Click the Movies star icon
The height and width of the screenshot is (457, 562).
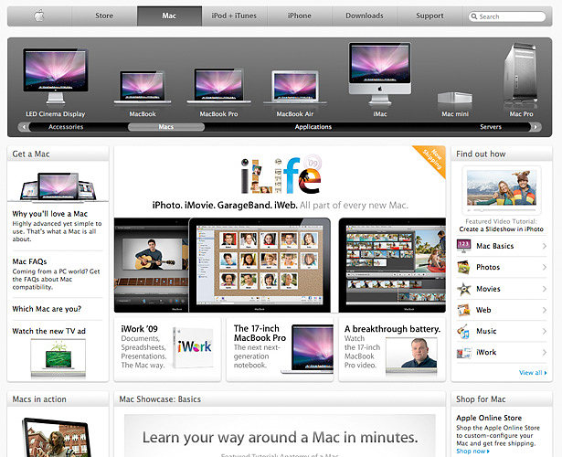464,289
